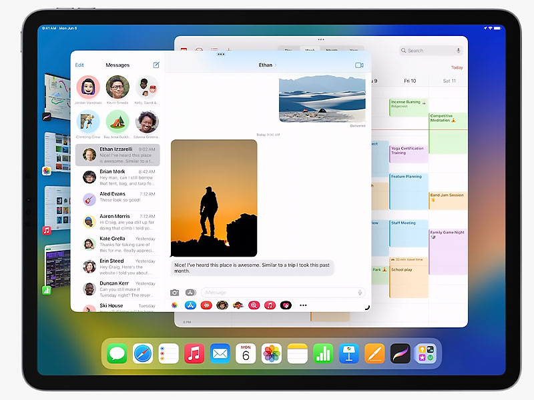Jump to Today in Calendar

[x=457, y=67]
